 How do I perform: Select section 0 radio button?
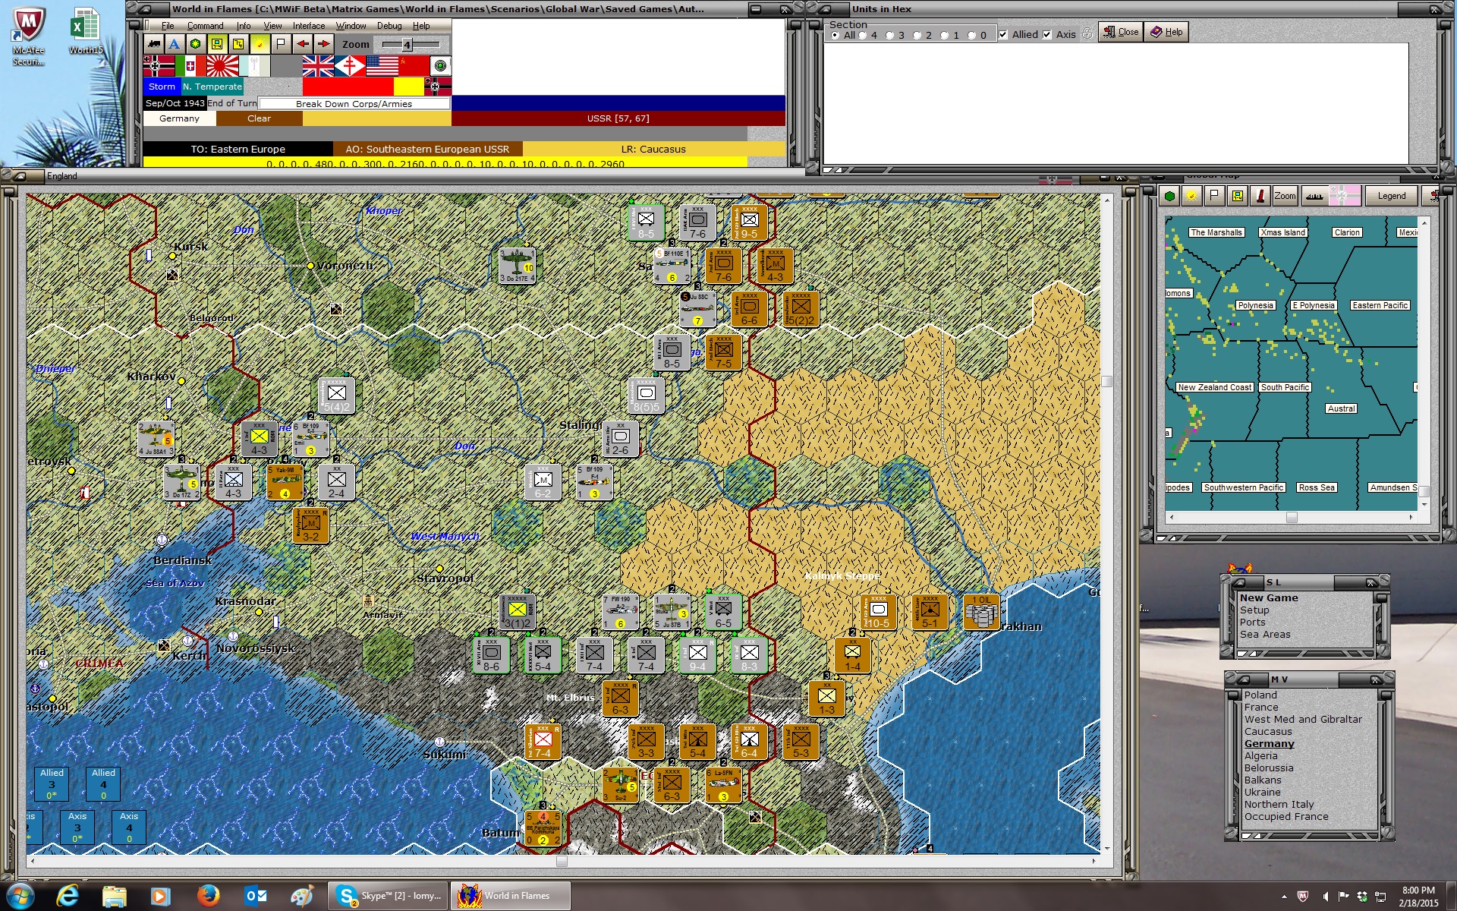pyautogui.click(x=972, y=35)
